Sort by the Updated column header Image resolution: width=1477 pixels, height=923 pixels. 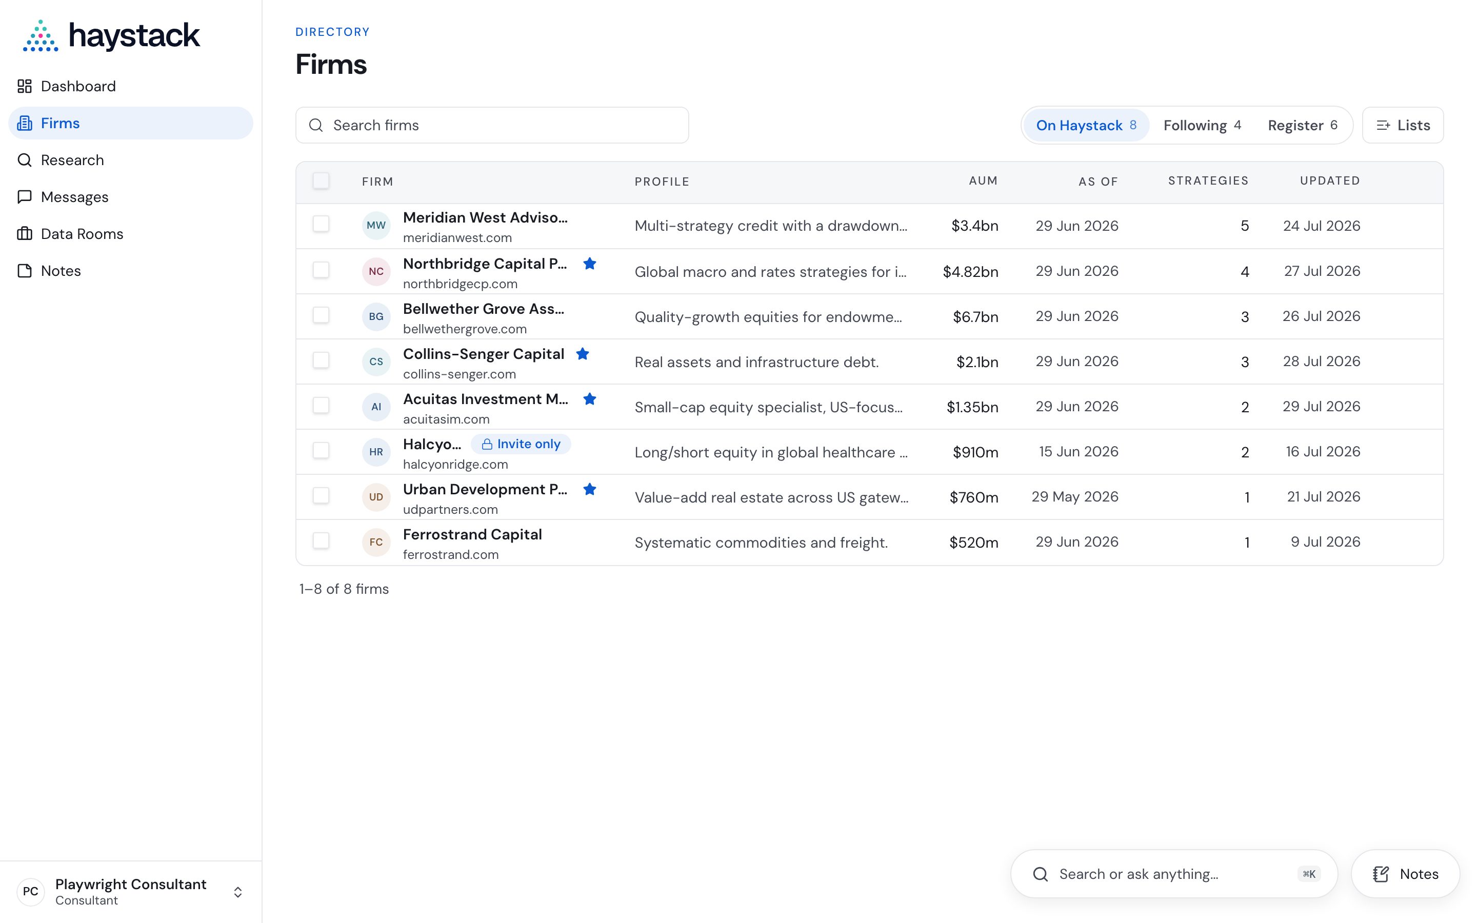1330,180
